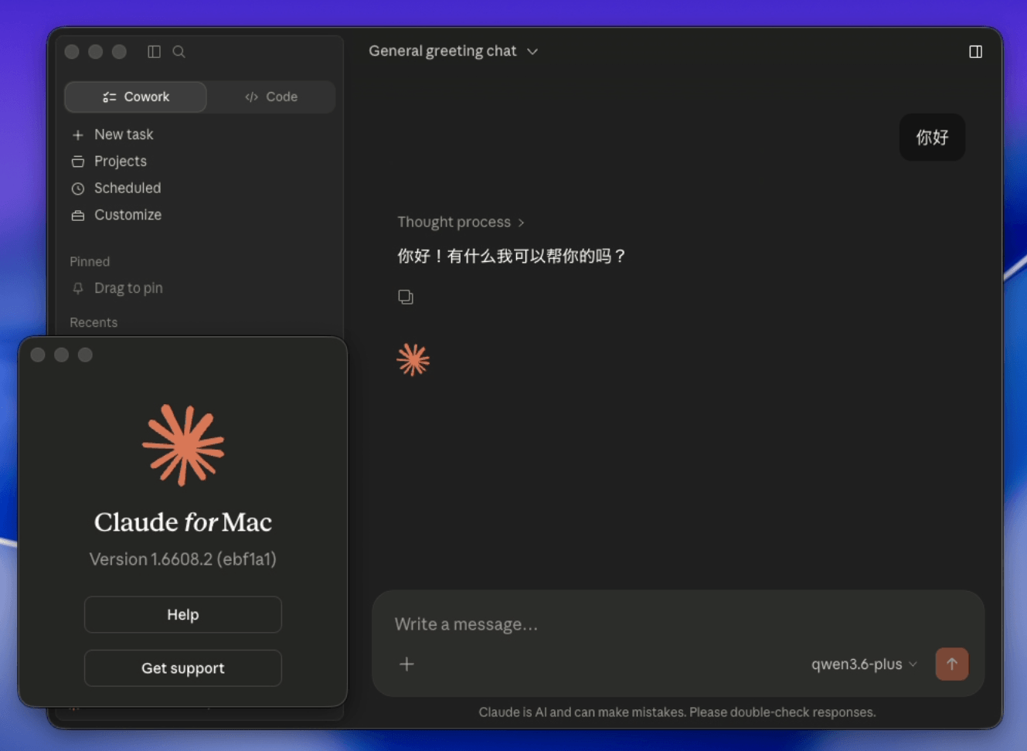Screen dimensions: 1027x751
Task: Click the pin icon beside Drag to pin
Action: pos(78,288)
